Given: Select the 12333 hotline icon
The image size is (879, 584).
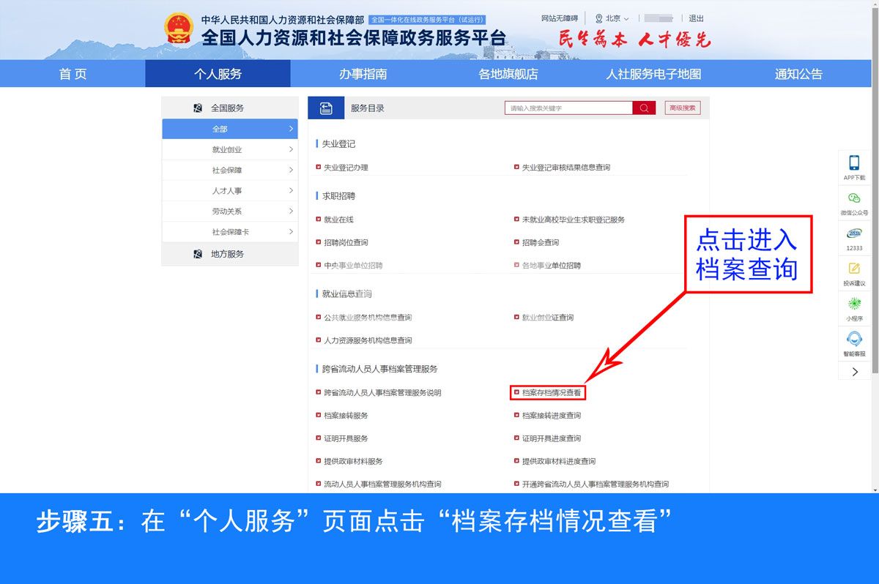Looking at the screenshot, I should point(853,234).
